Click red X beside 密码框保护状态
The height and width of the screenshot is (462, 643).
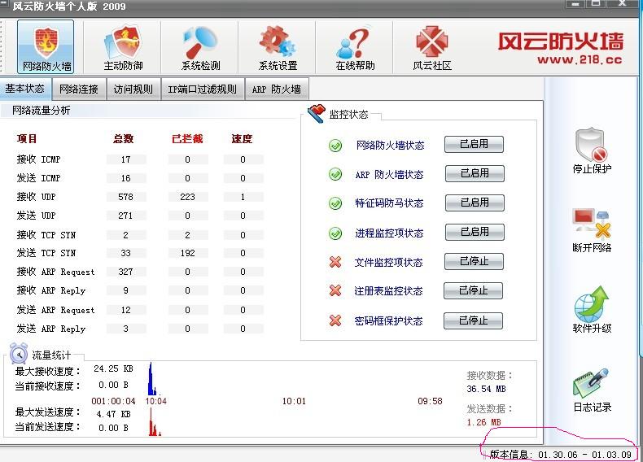pos(335,320)
